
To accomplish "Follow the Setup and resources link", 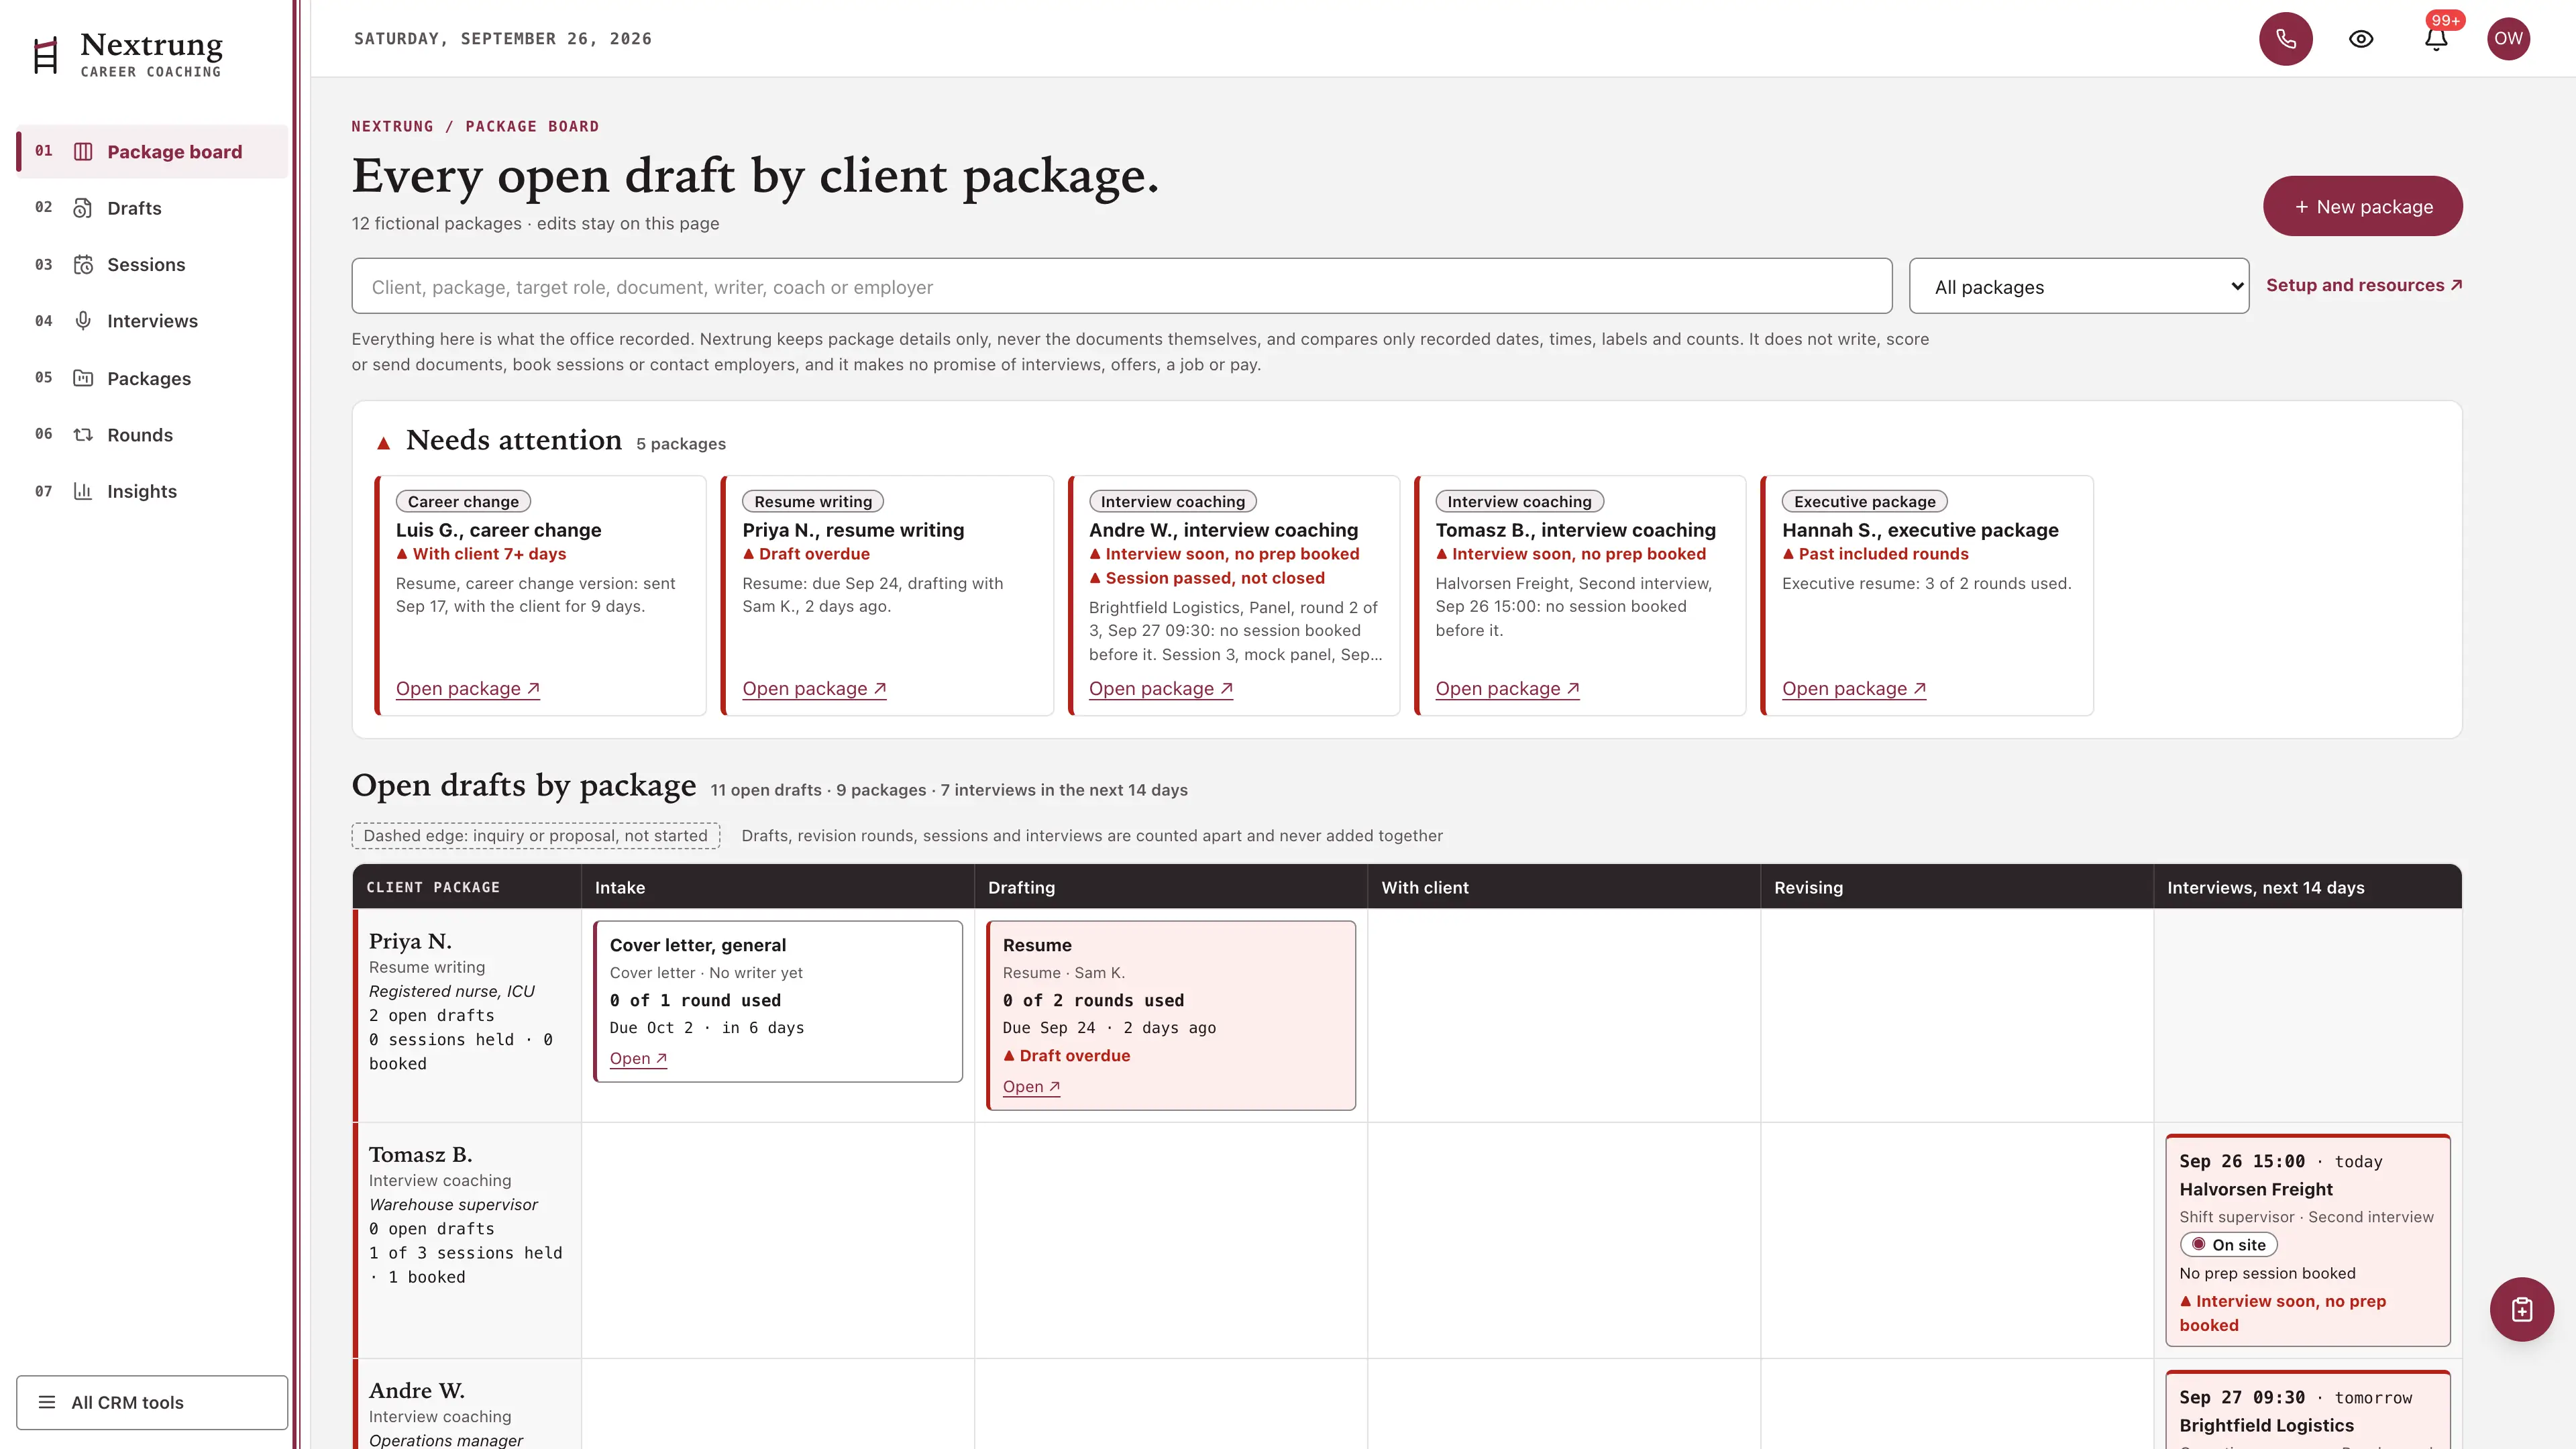I will [2363, 285].
